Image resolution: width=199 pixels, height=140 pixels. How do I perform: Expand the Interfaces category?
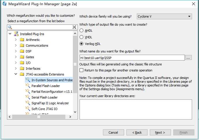pos(16,68)
